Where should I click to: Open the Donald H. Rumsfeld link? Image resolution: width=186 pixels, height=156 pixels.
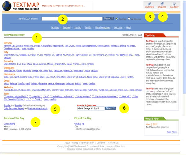43,46
